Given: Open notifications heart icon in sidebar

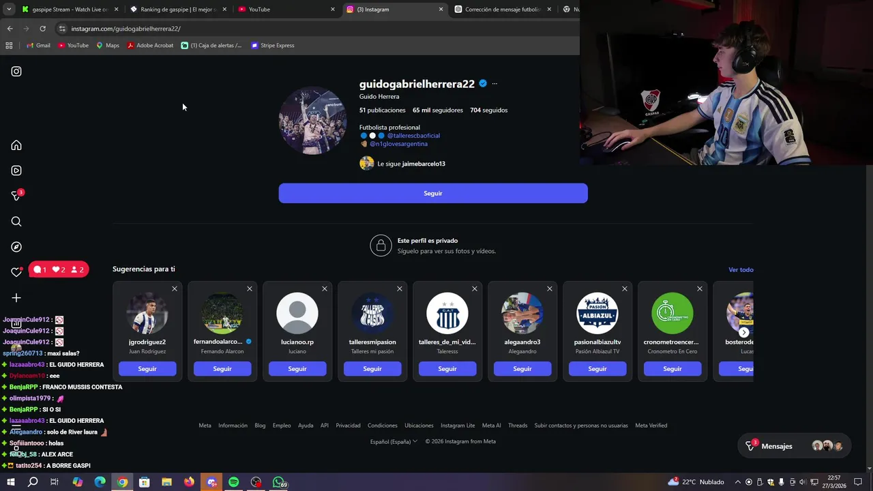Looking at the screenshot, I should coord(16,272).
